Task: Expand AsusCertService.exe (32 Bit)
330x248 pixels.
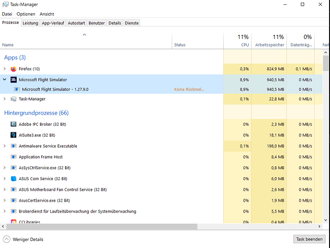Action: click(4, 201)
